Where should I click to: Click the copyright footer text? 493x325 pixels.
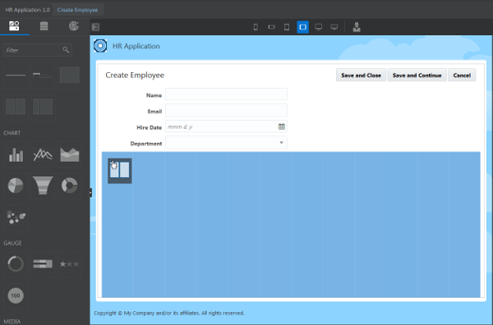coord(169,313)
